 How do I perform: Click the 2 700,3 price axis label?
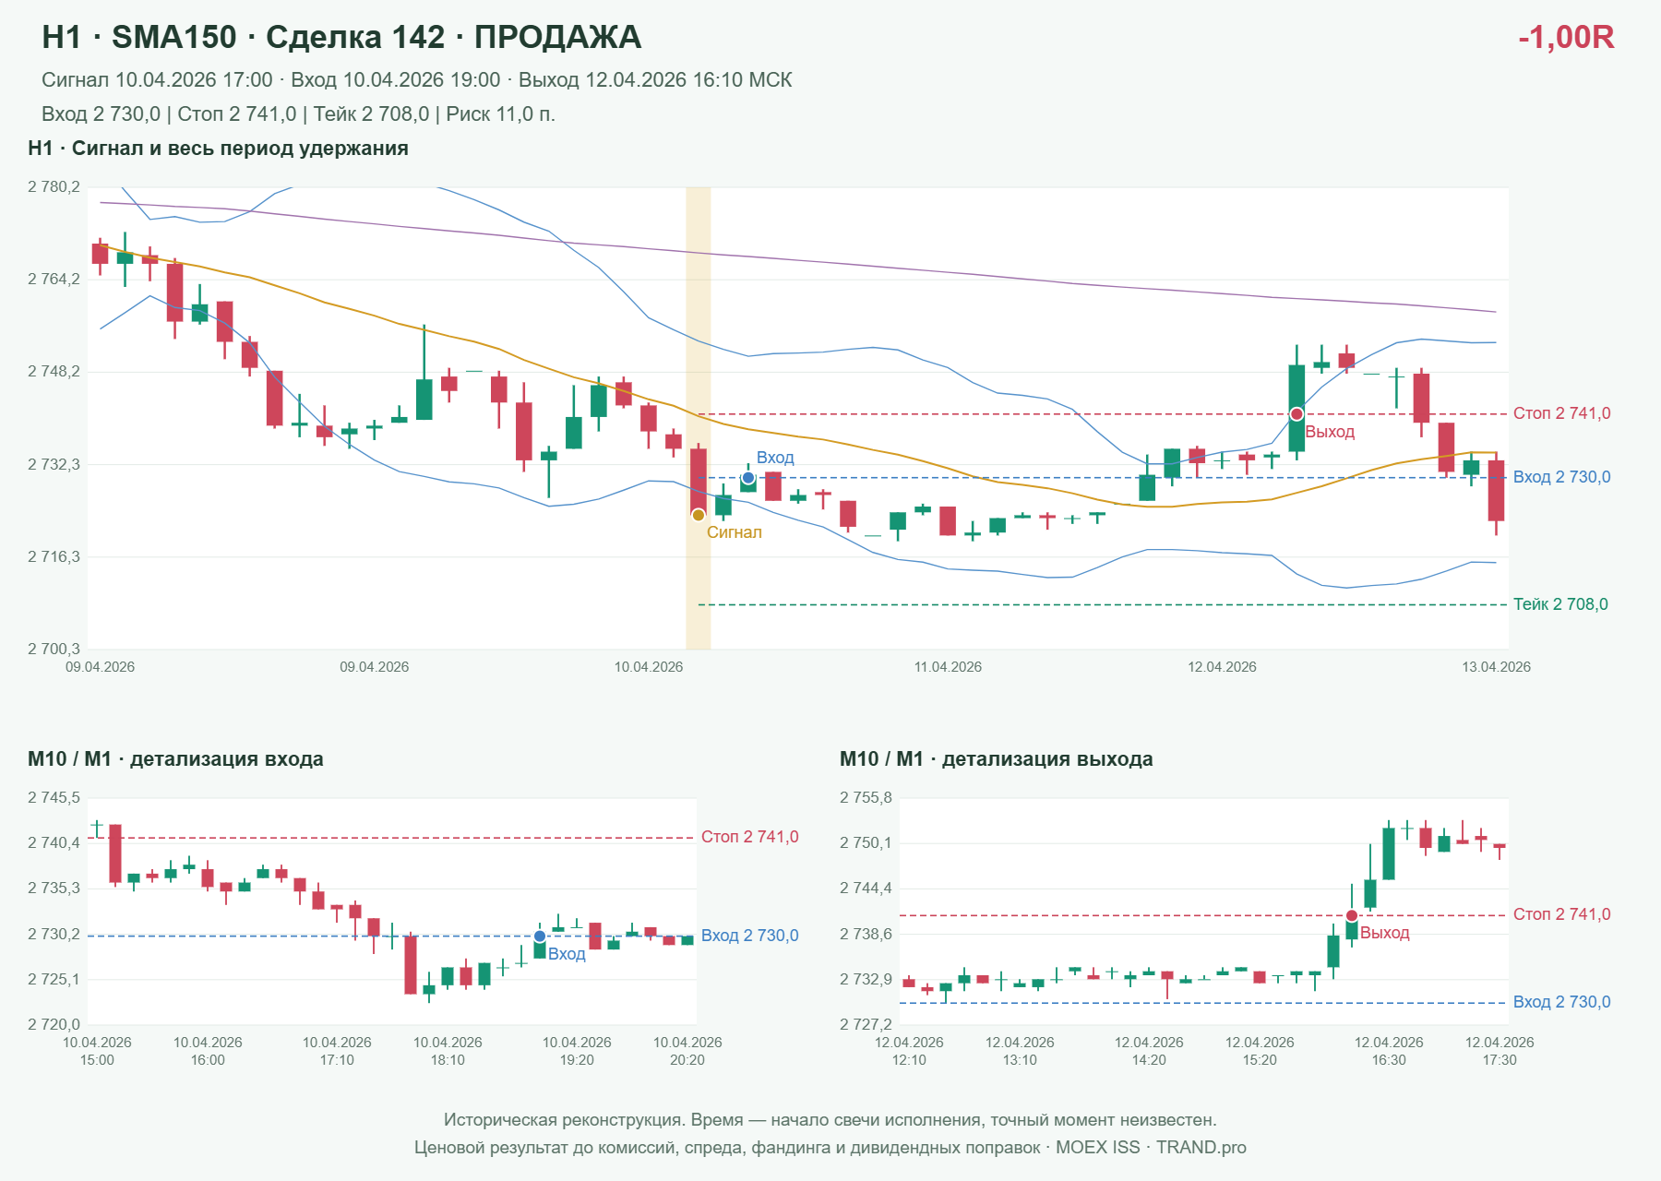tap(54, 650)
